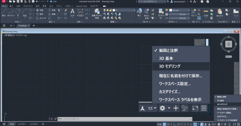Add a new drawing tab with plus button
The width and height of the screenshot is (241, 126).
33,26
